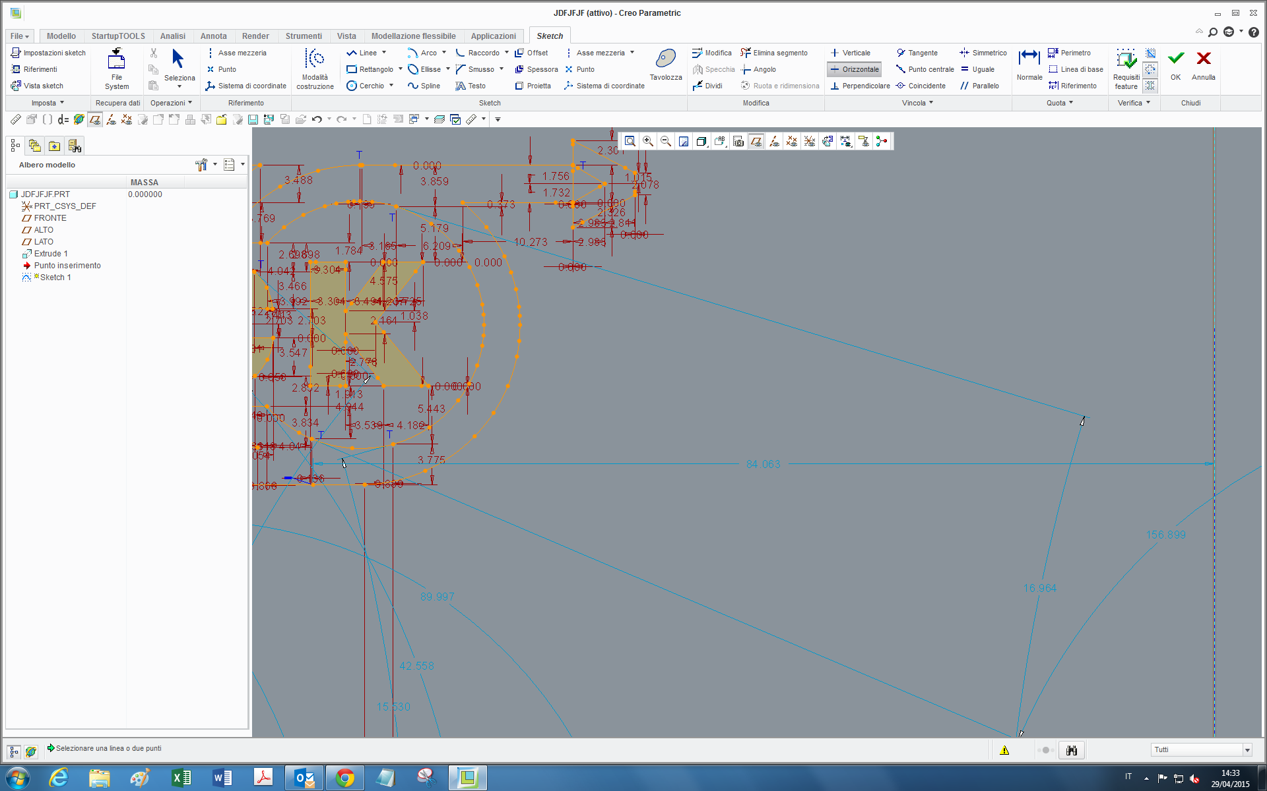Expand the Linee dropdown arrow

[x=384, y=53]
